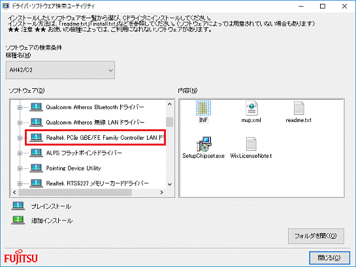356x267 pixels.
Task: Click software list scroll left arrow
Action: coord(14,193)
